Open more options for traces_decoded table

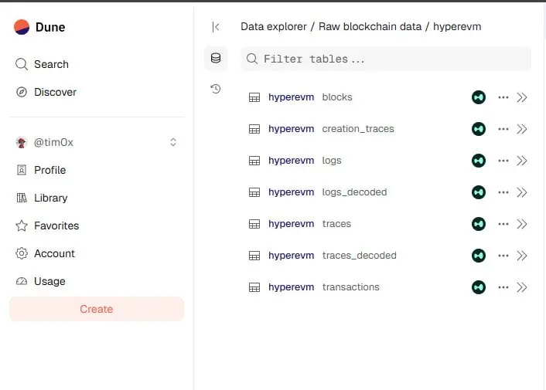pyautogui.click(x=503, y=256)
